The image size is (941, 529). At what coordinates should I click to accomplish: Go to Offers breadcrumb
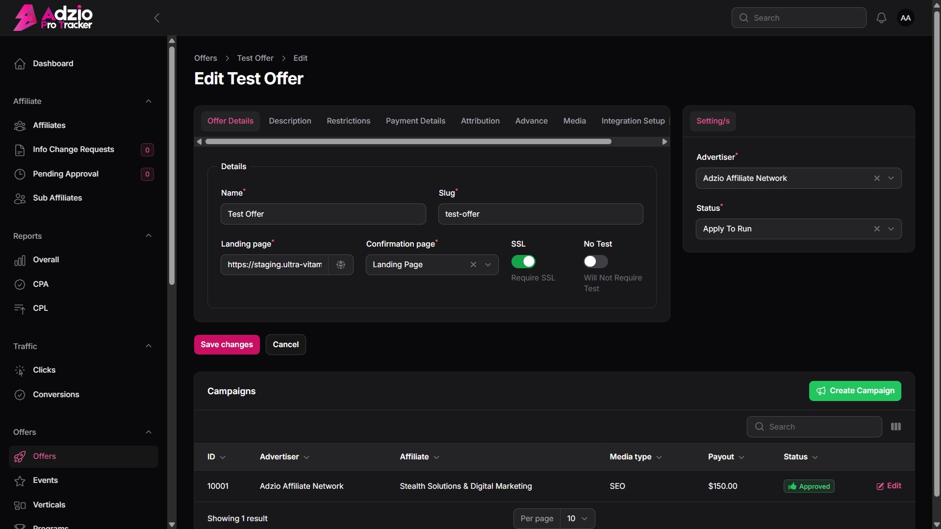[x=205, y=58]
